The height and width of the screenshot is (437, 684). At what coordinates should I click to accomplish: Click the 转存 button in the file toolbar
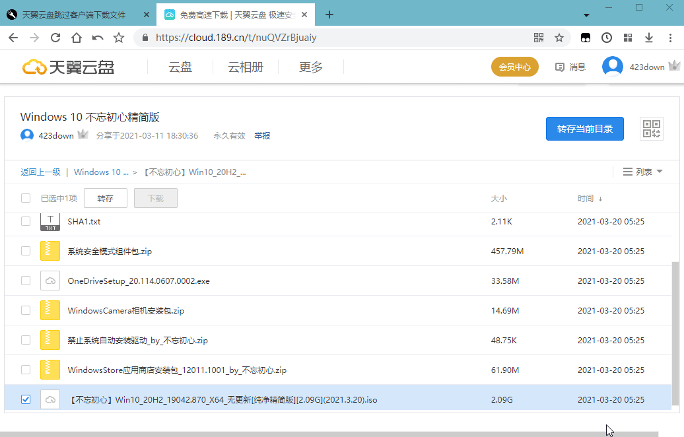pos(106,199)
